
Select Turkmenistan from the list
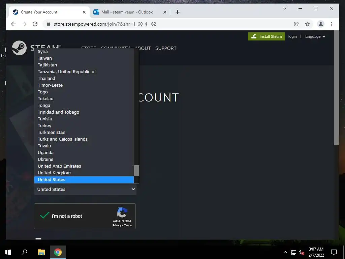tap(84, 132)
